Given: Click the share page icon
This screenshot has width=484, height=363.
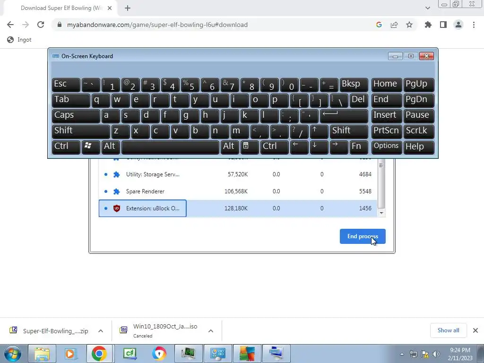Looking at the screenshot, I should [394, 25].
